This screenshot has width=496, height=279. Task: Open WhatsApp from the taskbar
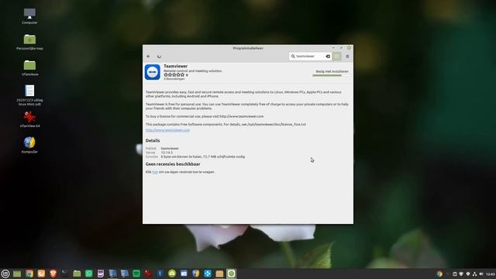click(x=89, y=274)
